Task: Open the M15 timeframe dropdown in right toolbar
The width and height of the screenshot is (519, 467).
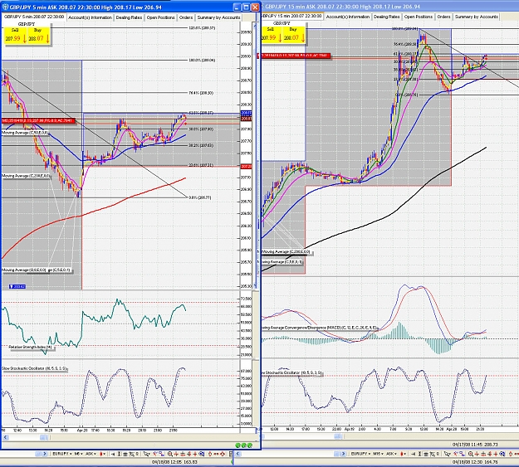Action: tap(379, 454)
